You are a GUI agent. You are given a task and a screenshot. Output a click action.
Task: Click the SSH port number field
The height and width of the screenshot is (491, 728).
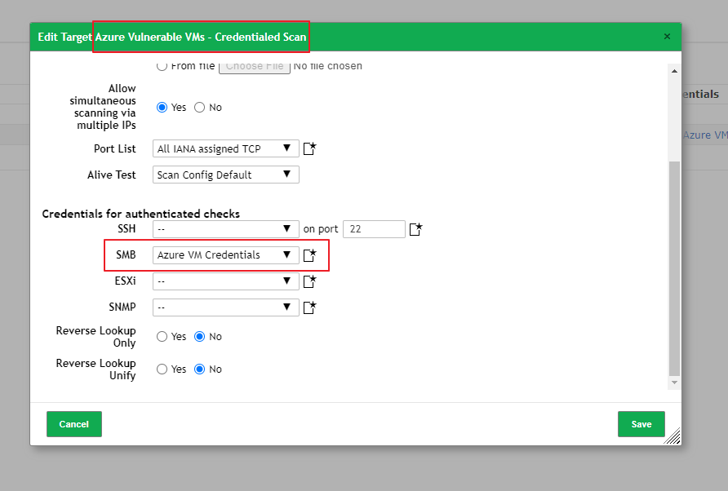tap(374, 229)
